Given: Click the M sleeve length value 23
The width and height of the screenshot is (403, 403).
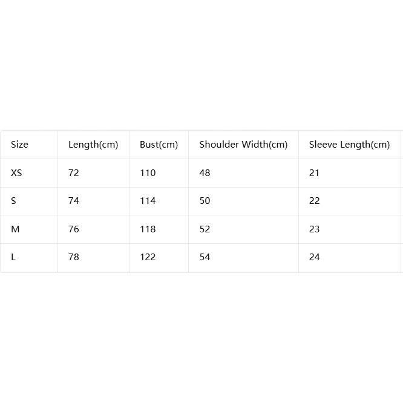Looking at the screenshot, I should click(314, 229).
